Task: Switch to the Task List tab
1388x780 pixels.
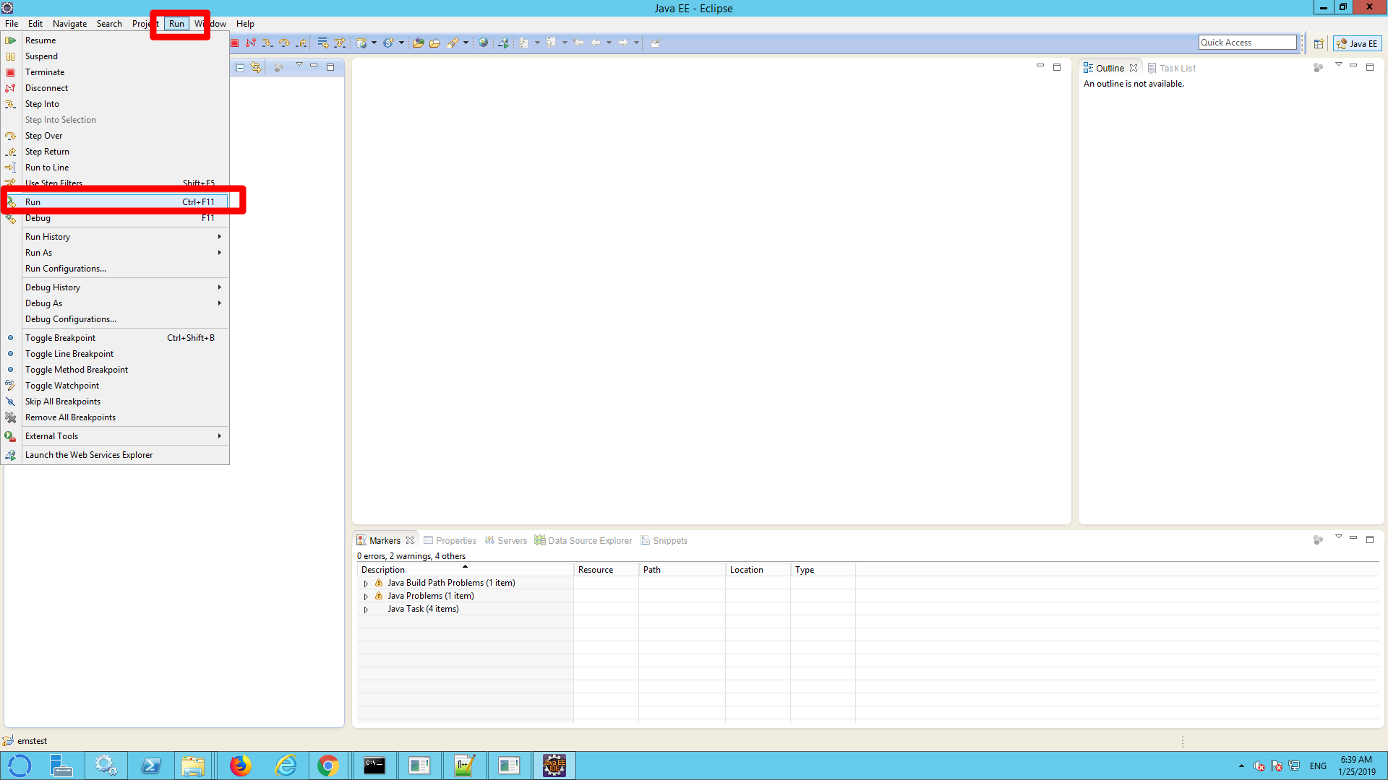Action: point(1171,68)
